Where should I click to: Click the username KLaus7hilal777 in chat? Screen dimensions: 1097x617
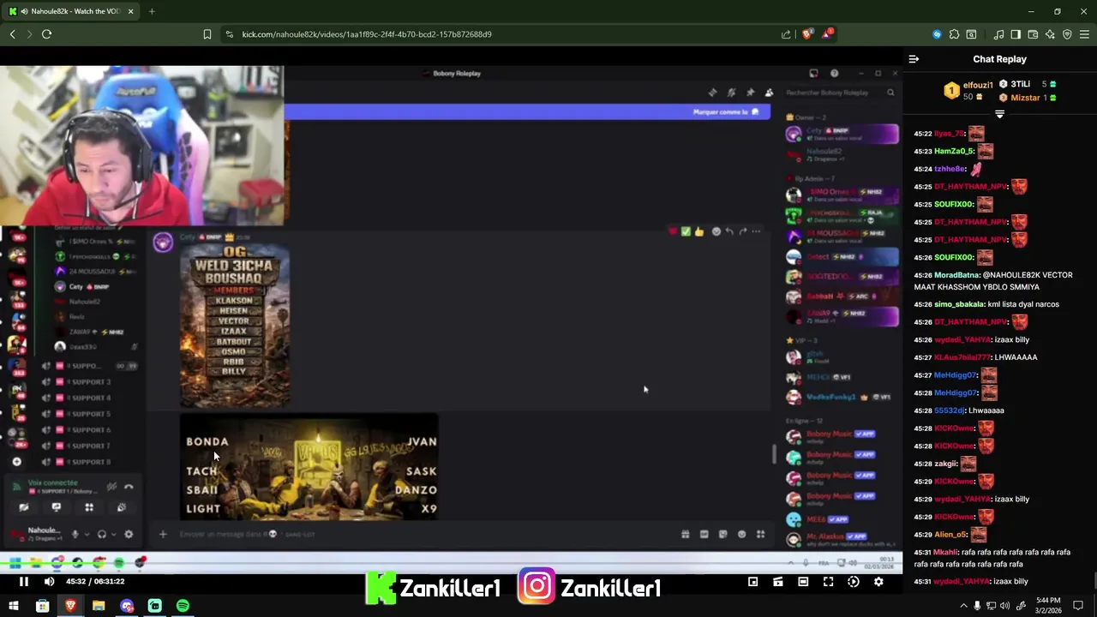[962, 357]
